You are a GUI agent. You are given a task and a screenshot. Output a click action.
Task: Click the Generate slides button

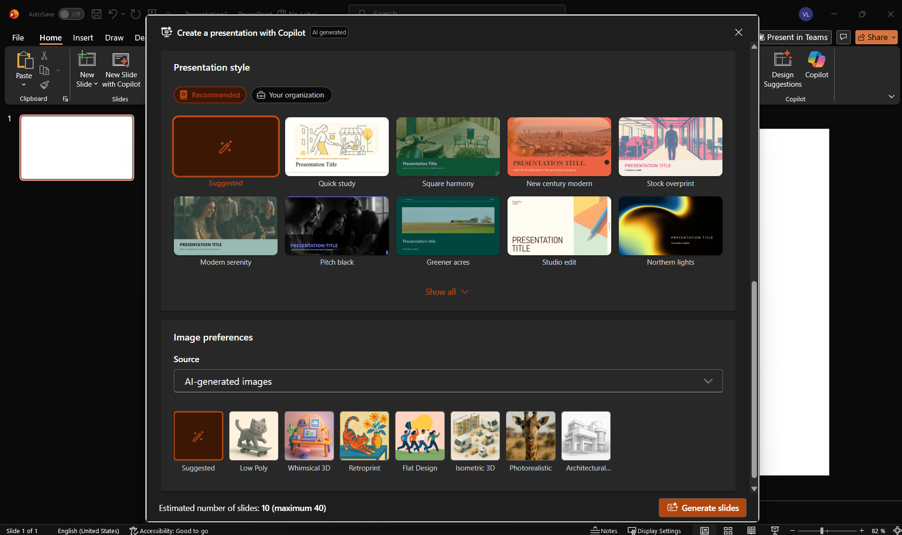pos(702,508)
